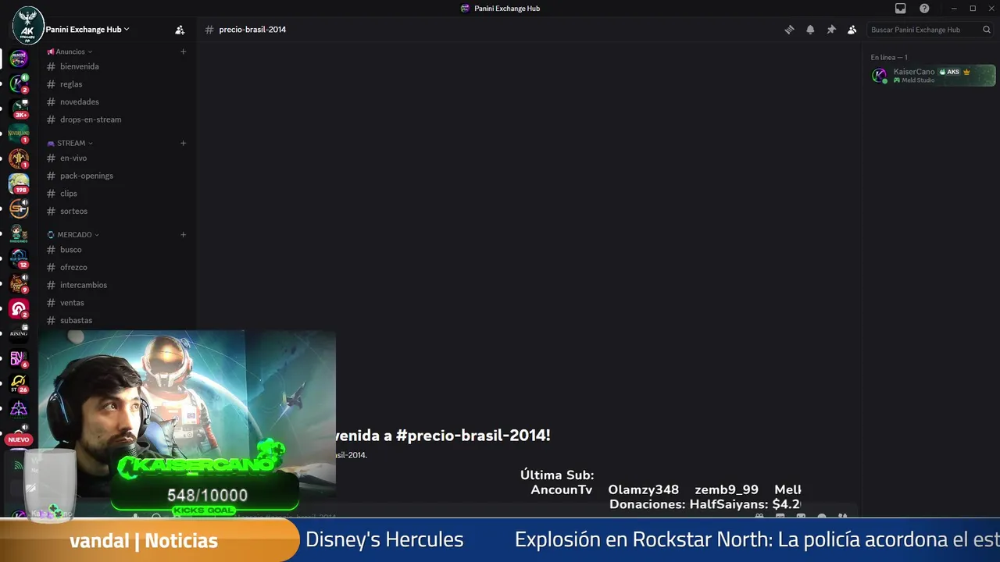Show pinned messages pin icon
This screenshot has width=1000, height=562.
[831, 30]
